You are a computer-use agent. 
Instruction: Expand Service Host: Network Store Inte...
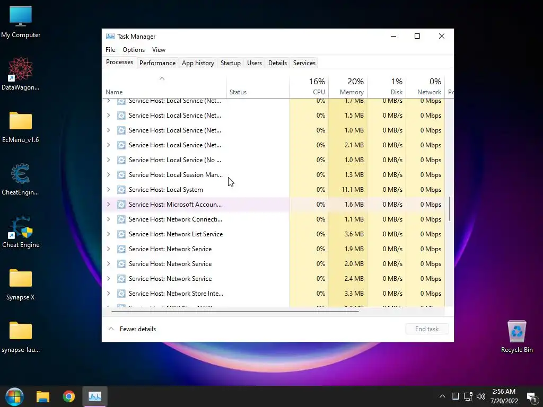pyautogui.click(x=108, y=294)
